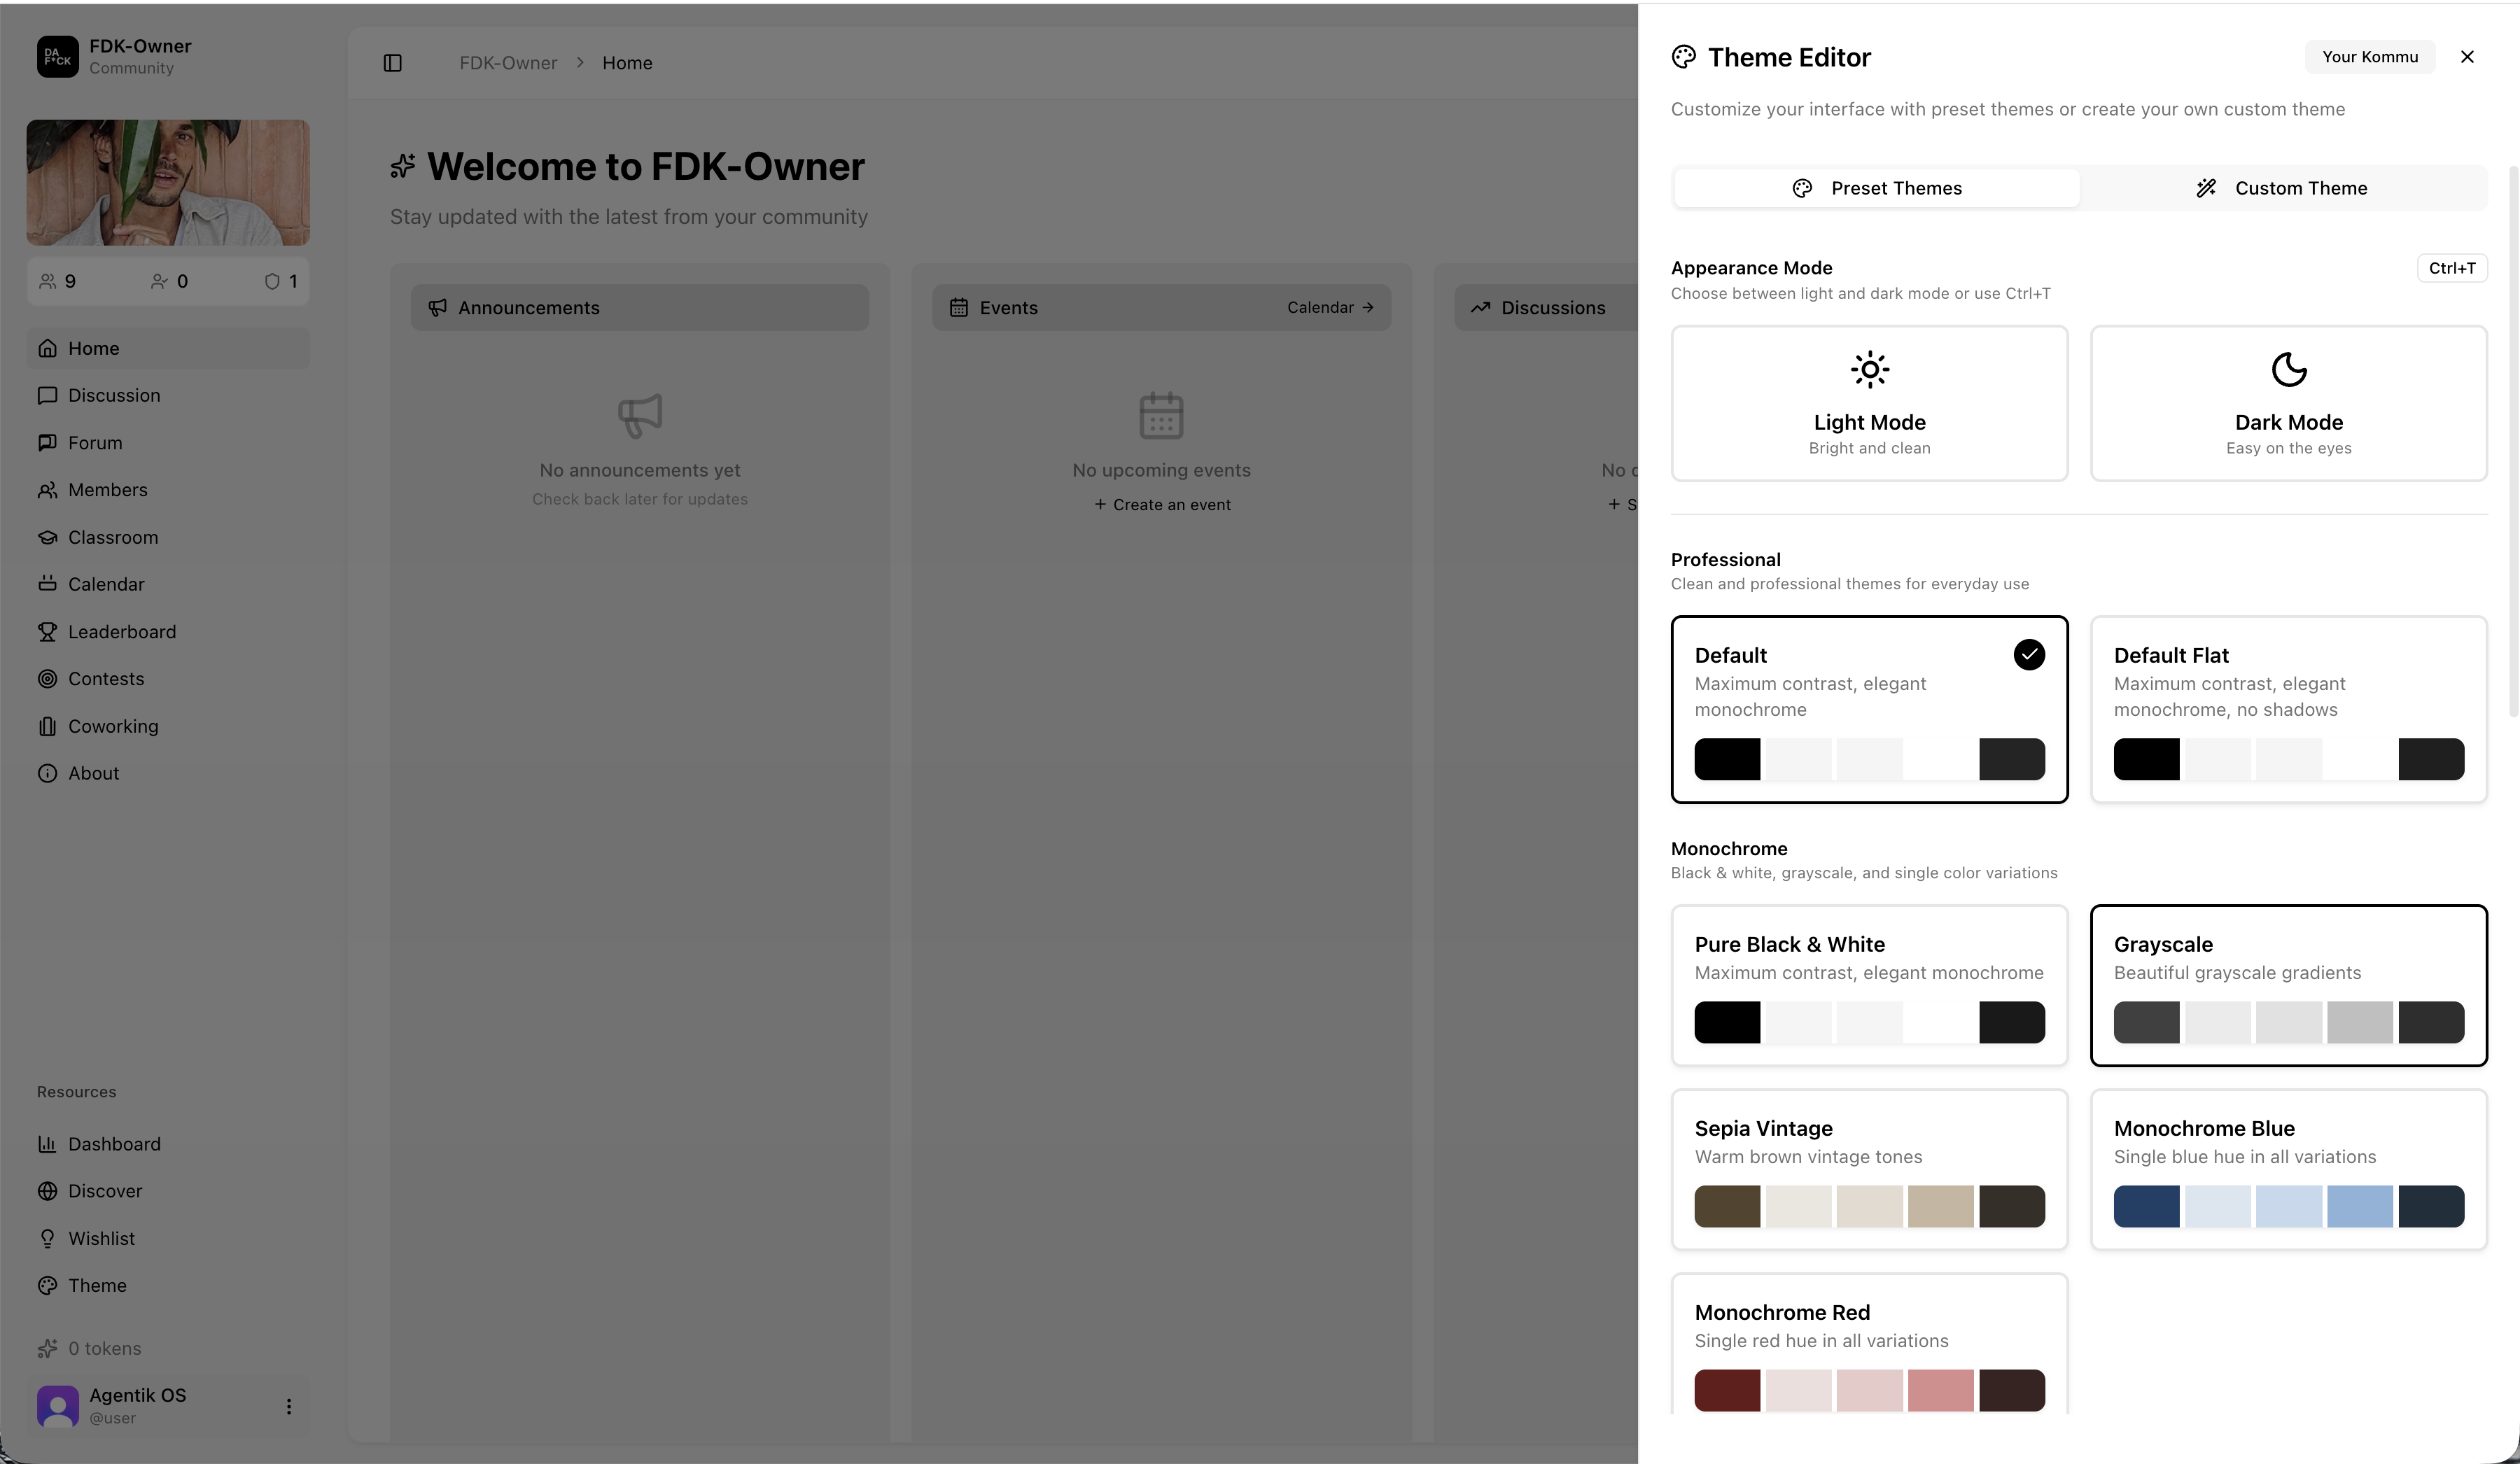Viewport: 2520px width, 1464px height.
Task: Toggle sidebar panel icon in header
Action: click(x=392, y=63)
